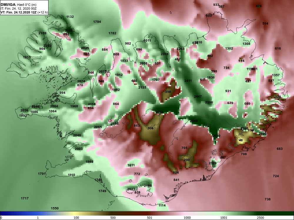
Task: Click the map value 1132
Action: point(70,17)
